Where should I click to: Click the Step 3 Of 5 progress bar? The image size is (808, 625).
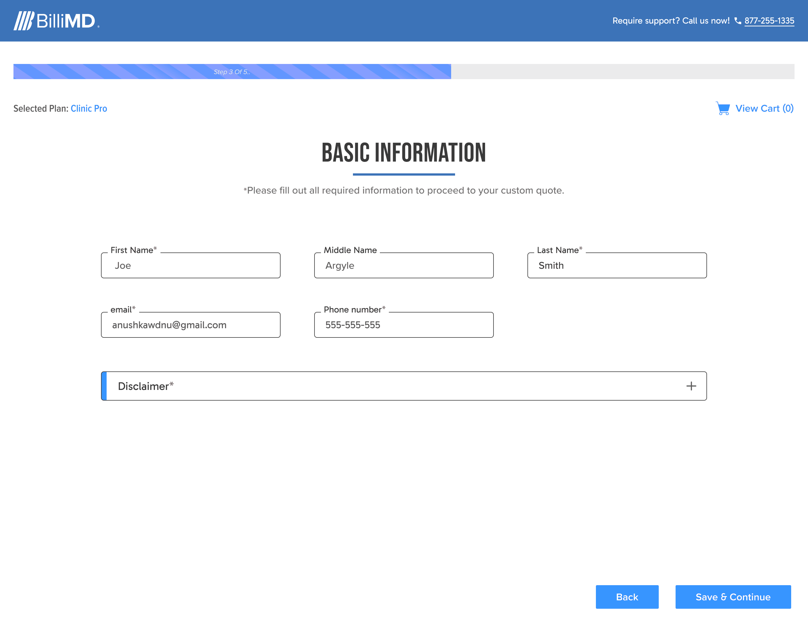click(x=232, y=72)
